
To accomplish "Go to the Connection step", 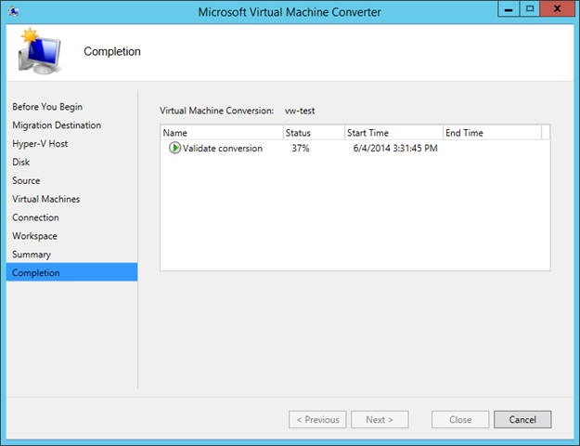I will (x=35, y=217).
